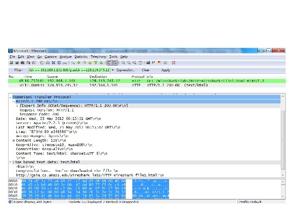Open the Telephony menu
The image size is (294, 221).
(x=98, y=56)
